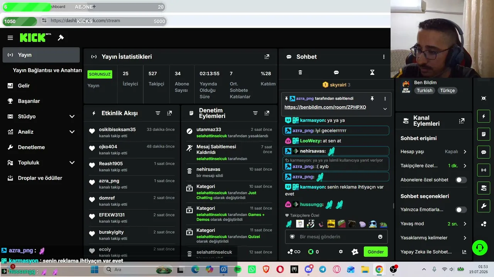Image resolution: width=494 pixels, height=277 pixels.
Task: Click the Türkçe tag chip
Action: [448, 90]
